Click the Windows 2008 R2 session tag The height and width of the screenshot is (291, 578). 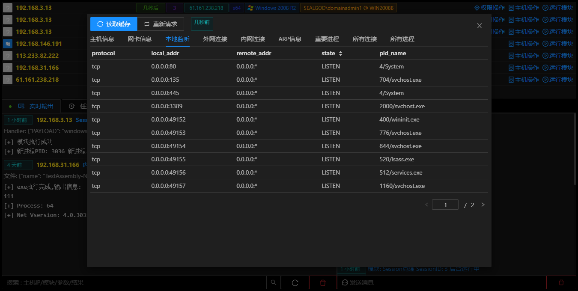point(272,8)
